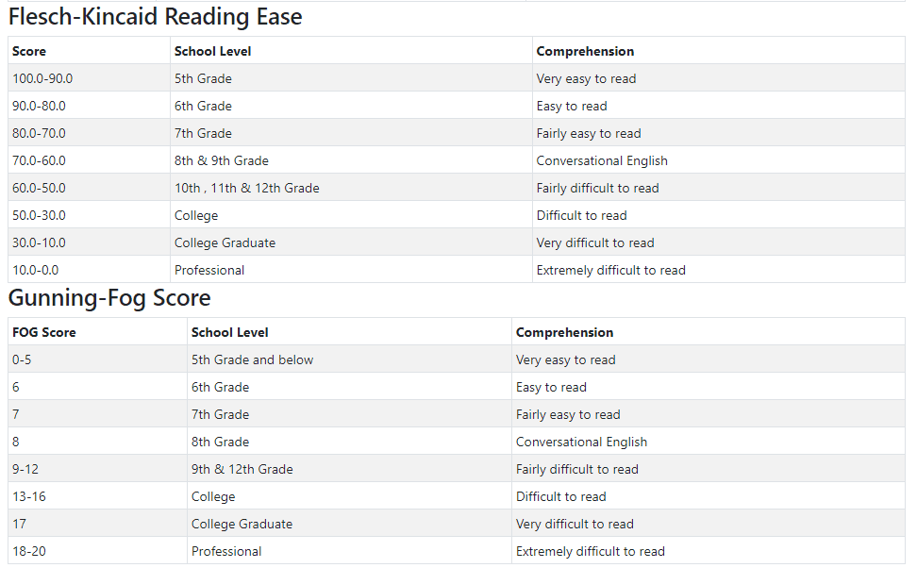Click the "30.0-10.0" score cell

[x=40, y=242]
